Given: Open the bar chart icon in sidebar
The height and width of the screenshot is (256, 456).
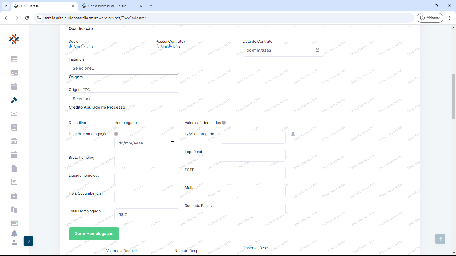Looking at the screenshot, I should [14, 182].
